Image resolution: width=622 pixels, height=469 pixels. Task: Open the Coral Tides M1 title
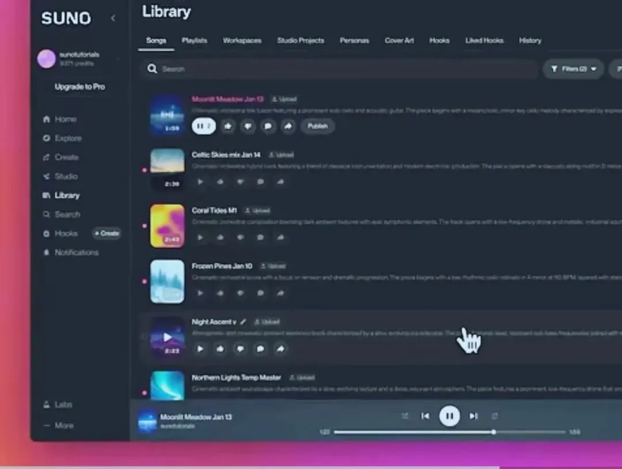[x=214, y=211]
